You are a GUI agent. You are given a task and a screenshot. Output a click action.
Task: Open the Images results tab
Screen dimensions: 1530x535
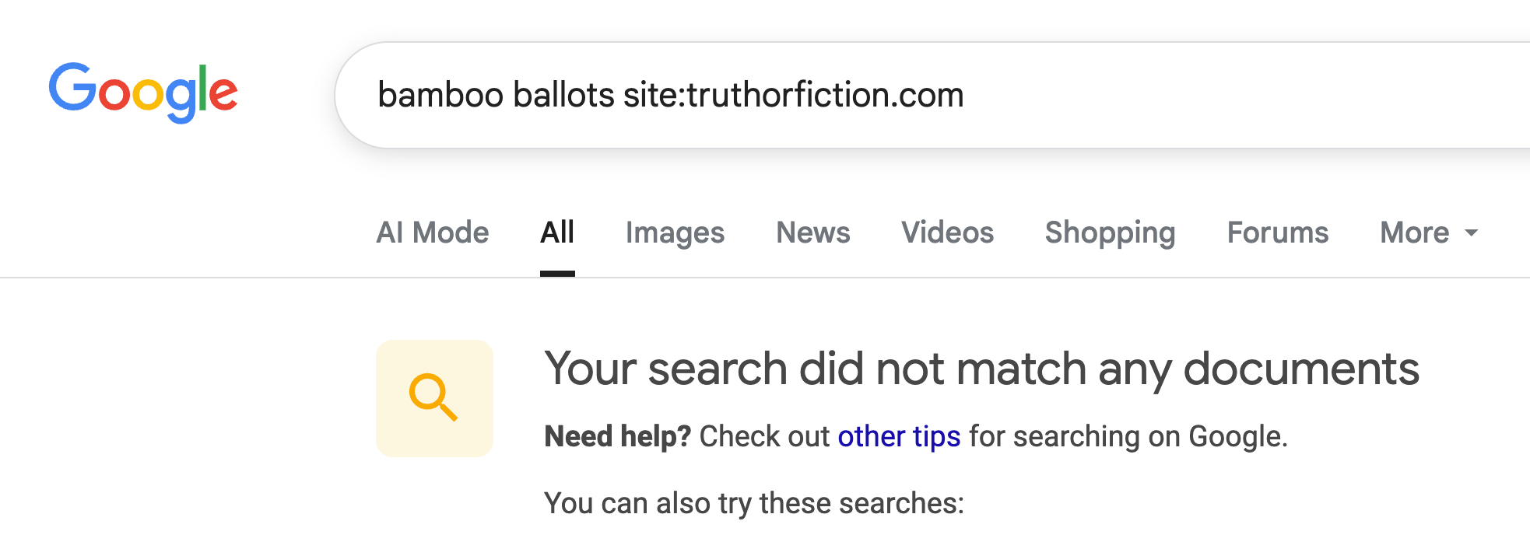click(x=675, y=233)
